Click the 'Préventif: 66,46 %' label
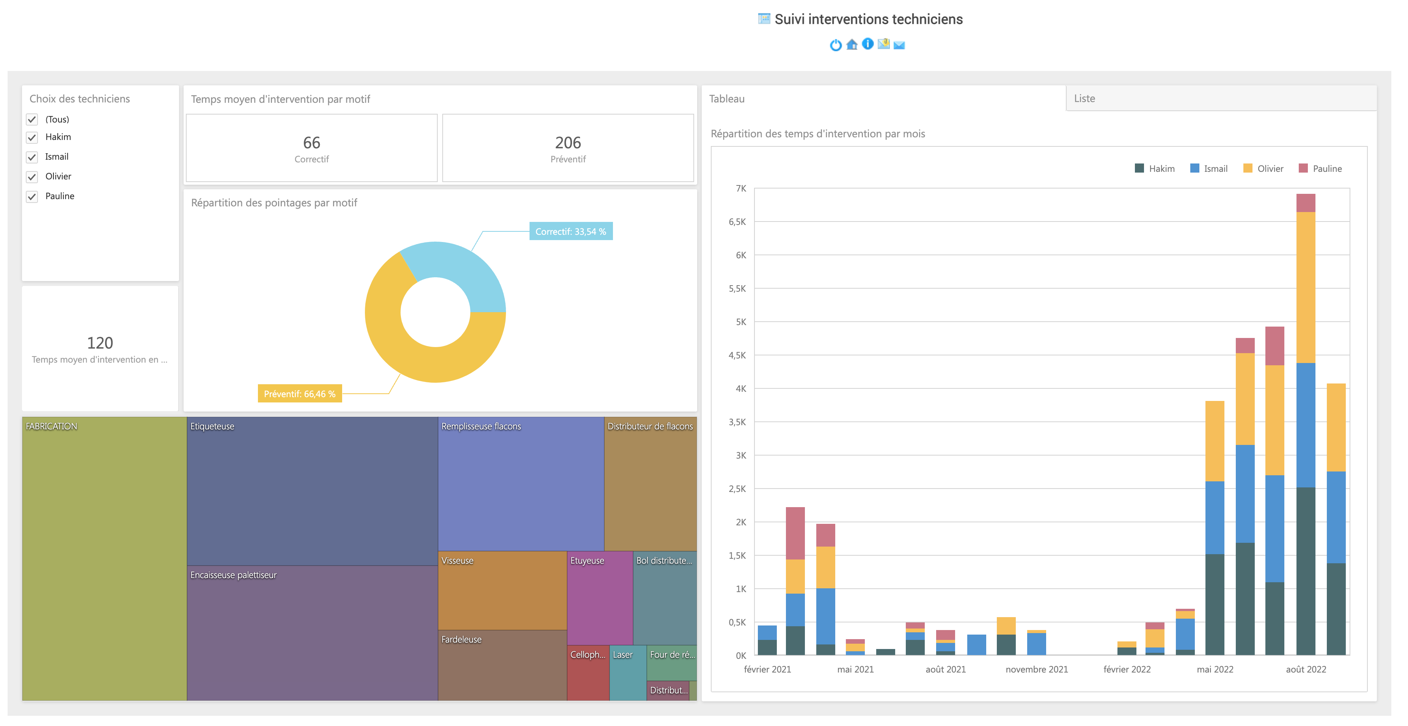Viewport: 1408px width, 726px height. tap(300, 394)
